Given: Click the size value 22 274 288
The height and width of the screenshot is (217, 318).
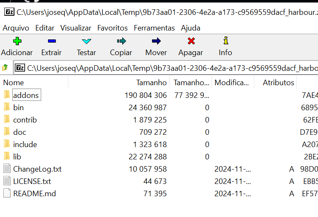Looking at the screenshot, I should 148,157.
